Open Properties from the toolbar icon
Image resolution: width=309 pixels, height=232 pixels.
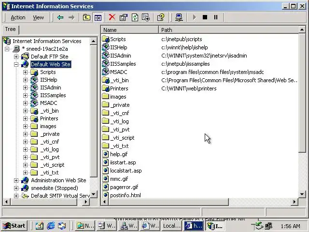(124, 17)
